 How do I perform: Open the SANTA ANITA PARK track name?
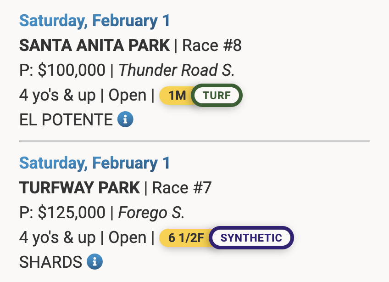coord(94,45)
